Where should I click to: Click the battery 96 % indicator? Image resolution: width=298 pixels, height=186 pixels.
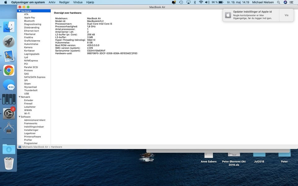coord(217,2)
